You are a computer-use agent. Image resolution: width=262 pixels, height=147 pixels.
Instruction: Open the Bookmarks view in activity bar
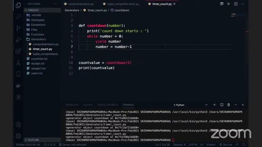(x=18, y=74)
